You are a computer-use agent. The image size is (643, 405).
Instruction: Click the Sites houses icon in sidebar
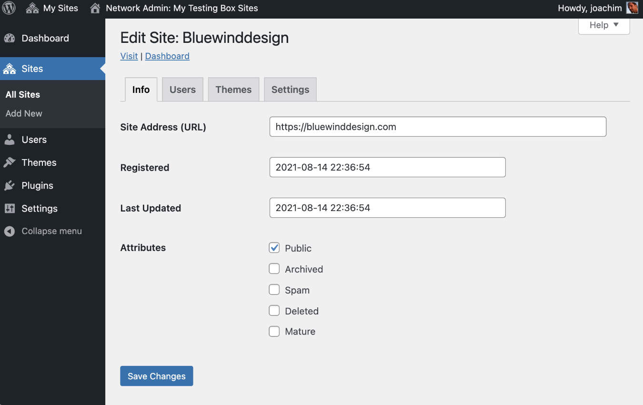tap(10, 69)
